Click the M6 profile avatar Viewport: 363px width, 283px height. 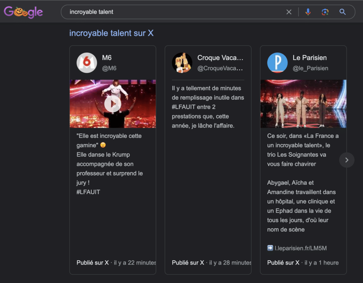87,63
